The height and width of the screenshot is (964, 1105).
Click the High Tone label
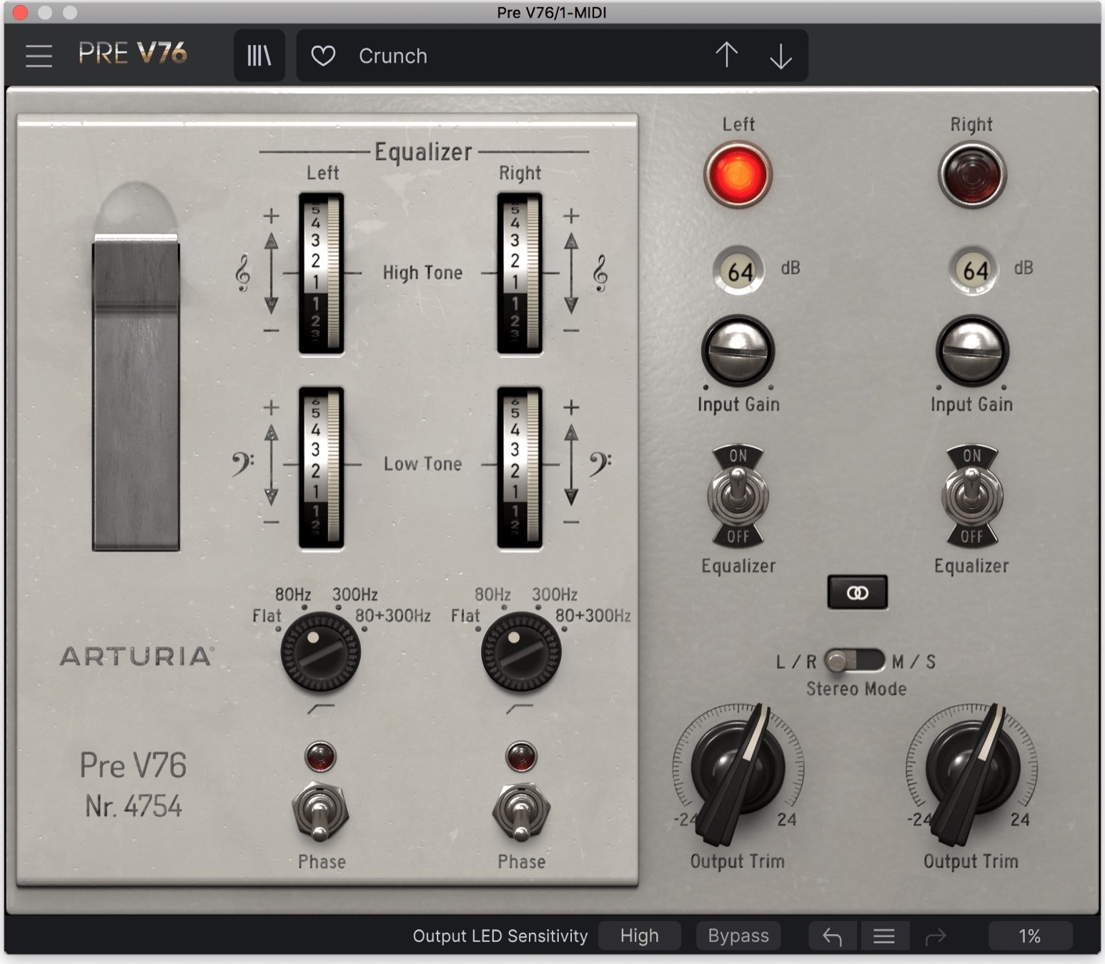(x=422, y=273)
